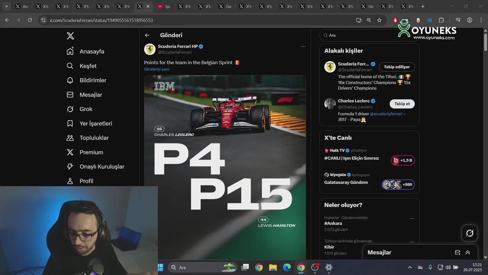This screenshot has height=275, width=488.
Task: Open the Chrome tab search dropdown
Action: (x=6, y=6)
